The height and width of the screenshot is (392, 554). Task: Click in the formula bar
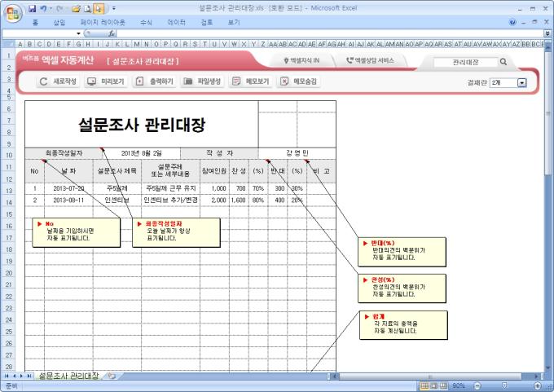330,33
